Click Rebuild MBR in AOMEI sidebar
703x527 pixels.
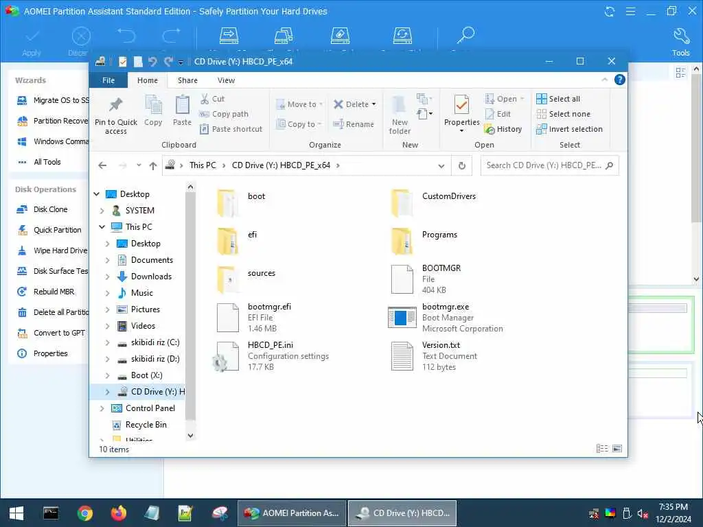[54, 292]
